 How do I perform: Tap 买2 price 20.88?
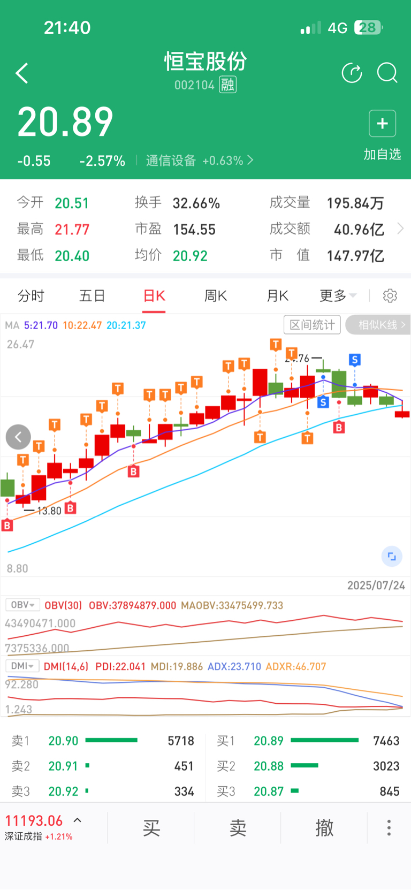point(269,766)
